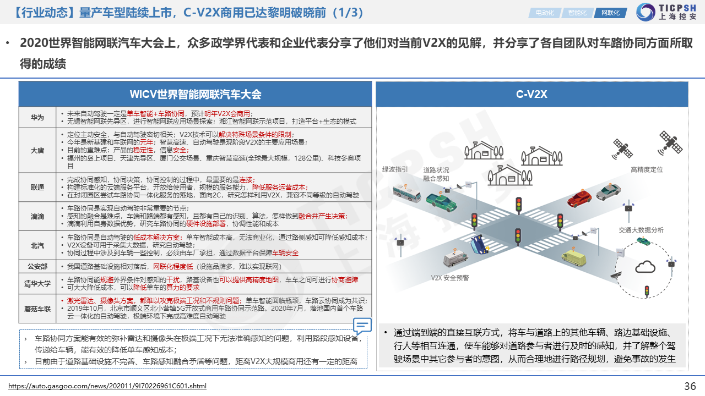Viewport: 705px width, 396px height.
Task: Click the yellow van icon
Action: pyautogui.click(x=575, y=256)
